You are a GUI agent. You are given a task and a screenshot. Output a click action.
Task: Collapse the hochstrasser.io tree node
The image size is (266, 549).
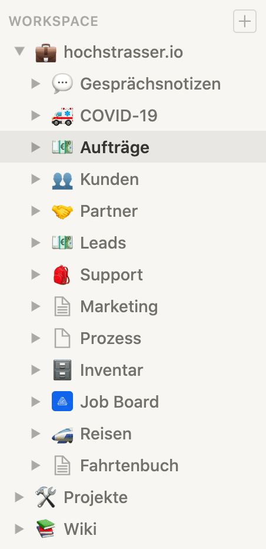click(19, 52)
